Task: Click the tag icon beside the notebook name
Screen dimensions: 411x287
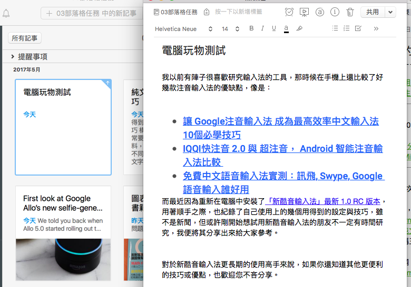Action: tap(207, 12)
